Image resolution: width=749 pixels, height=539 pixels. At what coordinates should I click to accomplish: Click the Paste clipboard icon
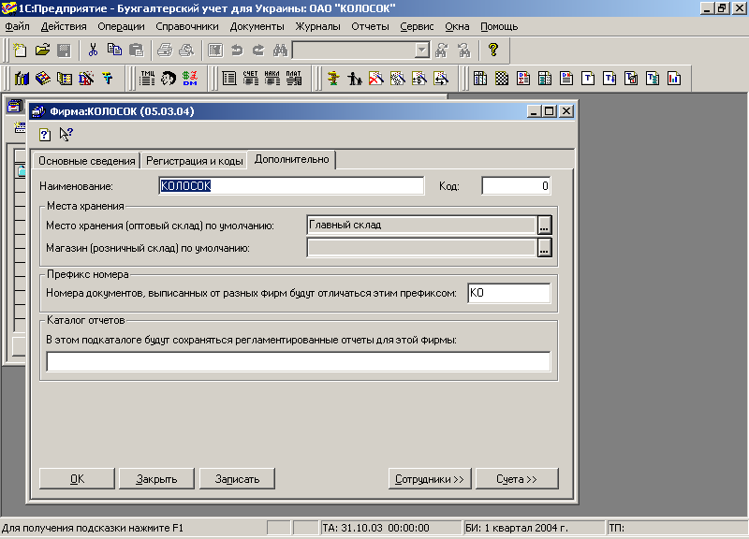pos(137,51)
